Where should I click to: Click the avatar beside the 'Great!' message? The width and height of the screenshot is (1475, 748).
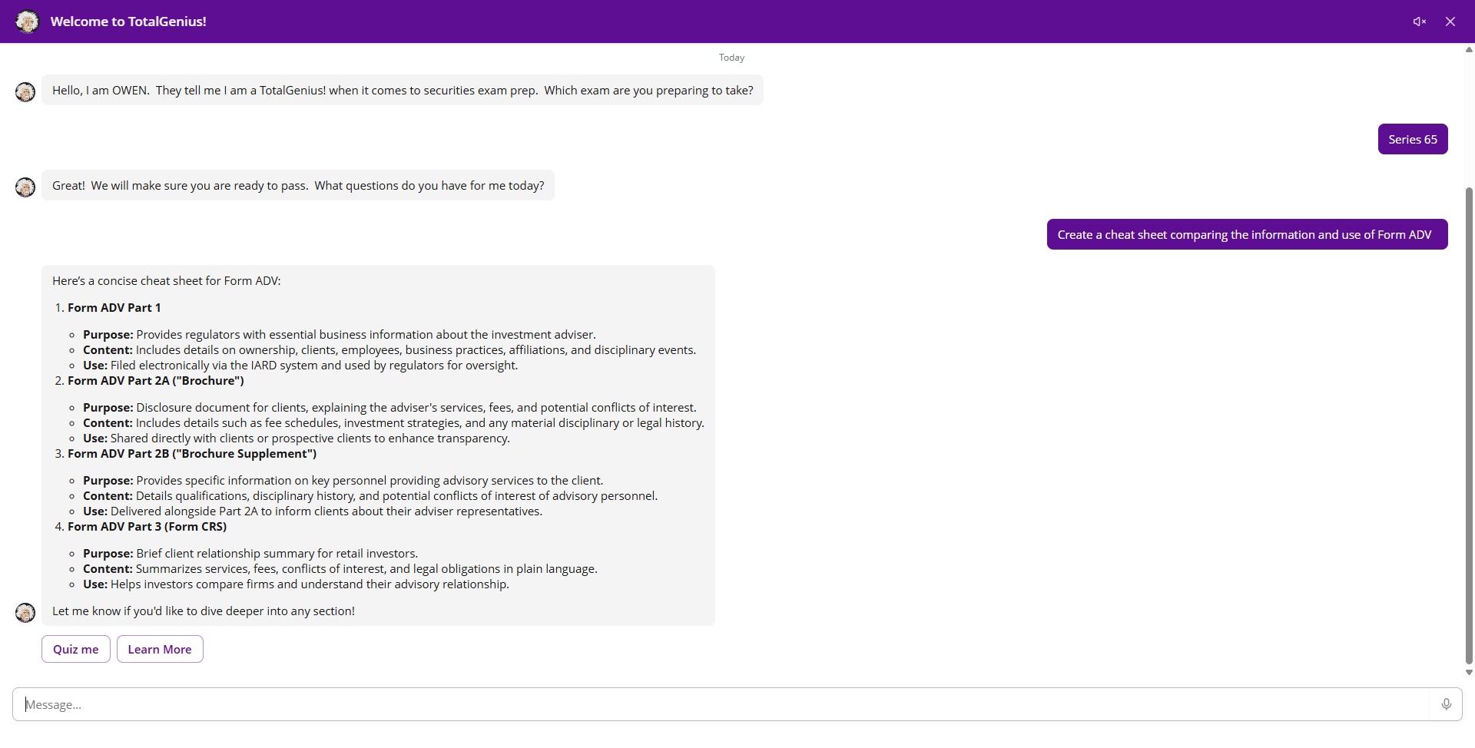(25, 187)
